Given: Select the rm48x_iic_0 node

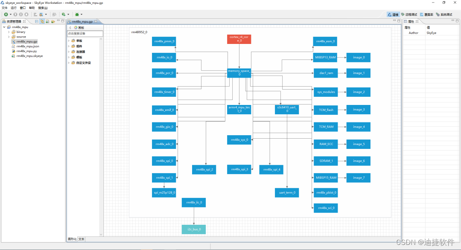Looking at the screenshot, I should click(194, 202).
